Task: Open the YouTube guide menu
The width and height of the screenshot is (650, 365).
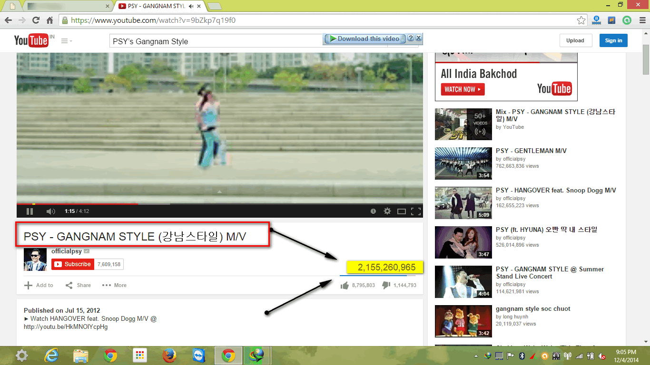Action: [x=67, y=41]
